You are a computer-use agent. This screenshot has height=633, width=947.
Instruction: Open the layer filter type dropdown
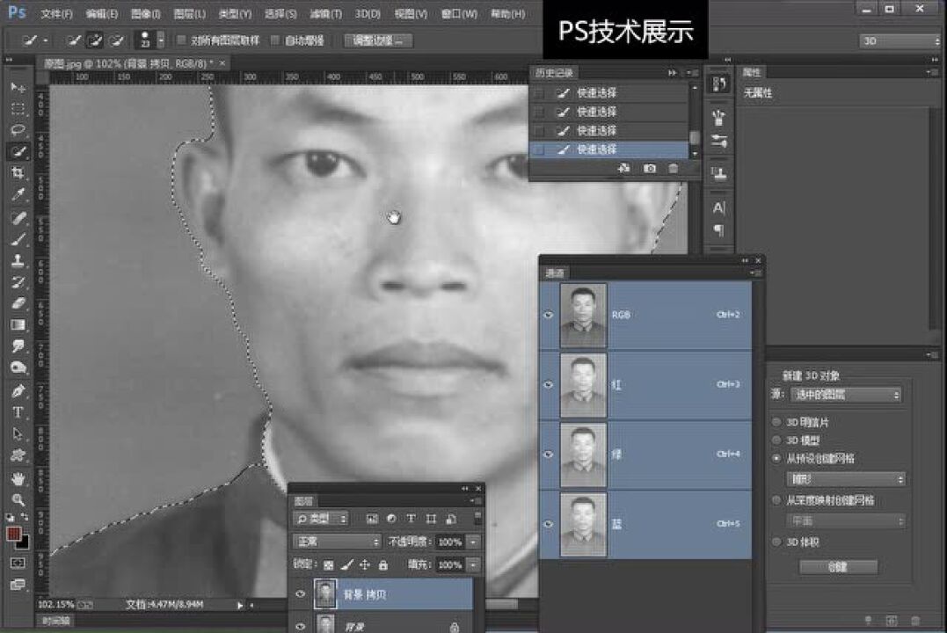pos(321,519)
